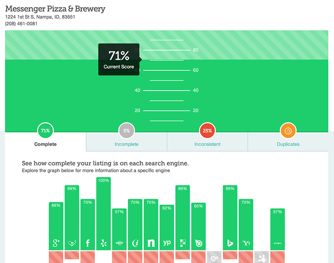This screenshot has height=263, width=334.
Task: Select the 71% Current Score tooltip
Action: [x=119, y=59]
